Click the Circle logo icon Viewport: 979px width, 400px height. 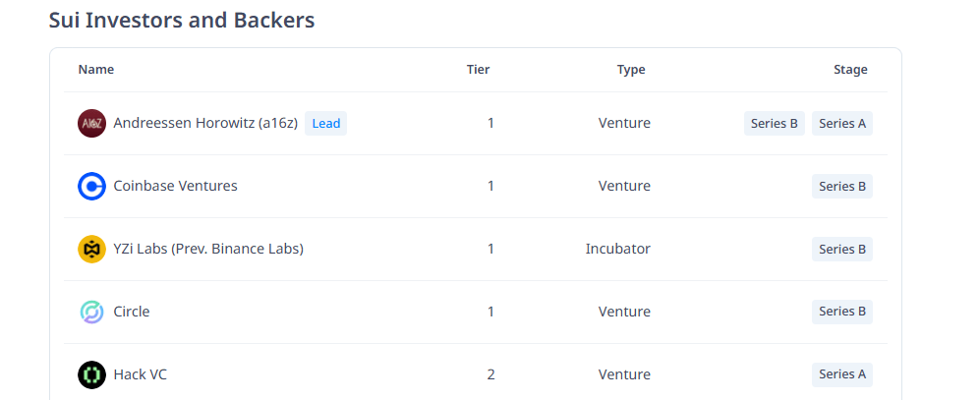pyautogui.click(x=91, y=312)
